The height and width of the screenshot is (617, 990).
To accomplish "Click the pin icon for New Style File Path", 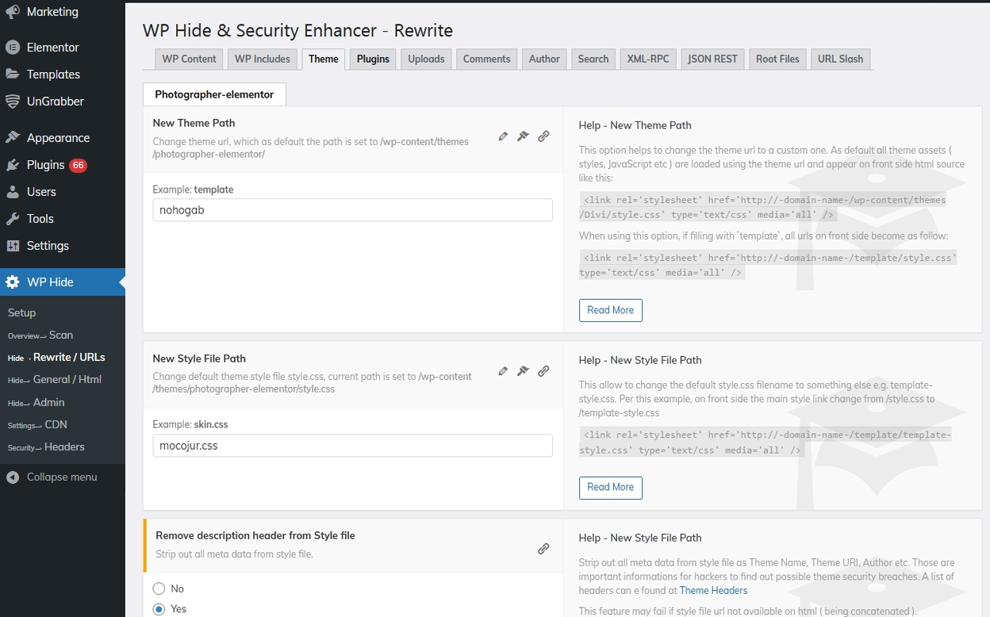I will tap(523, 371).
